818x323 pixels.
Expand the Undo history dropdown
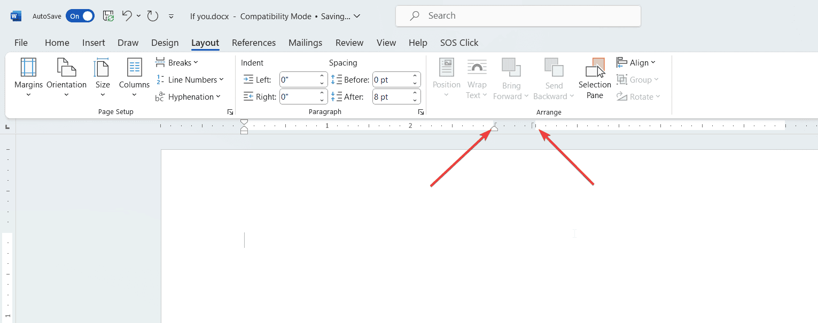pos(138,16)
